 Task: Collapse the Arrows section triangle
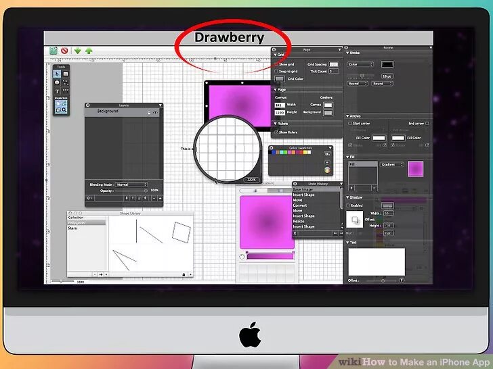point(348,116)
